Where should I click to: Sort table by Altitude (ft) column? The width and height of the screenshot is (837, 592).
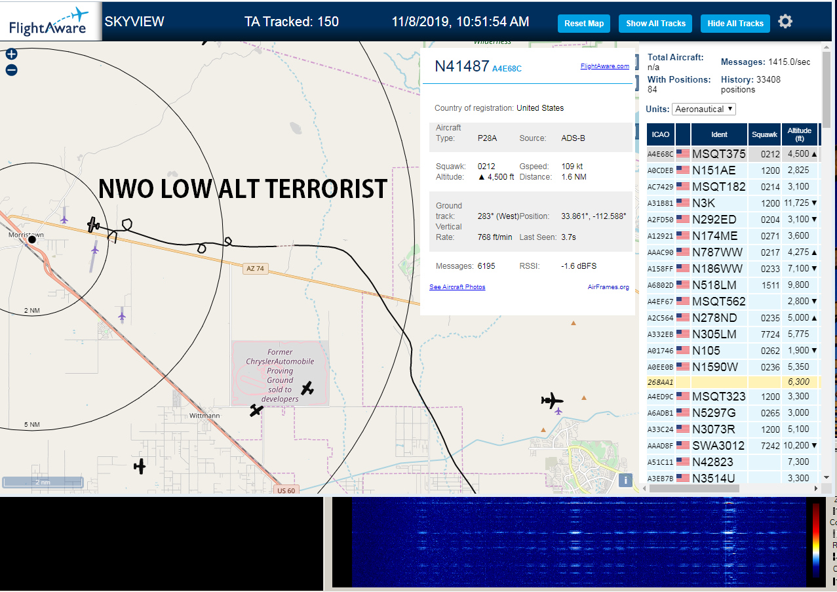(800, 134)
